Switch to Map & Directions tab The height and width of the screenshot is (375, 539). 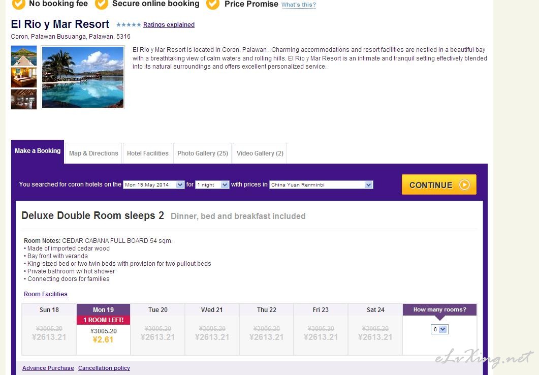pos(93,153)
